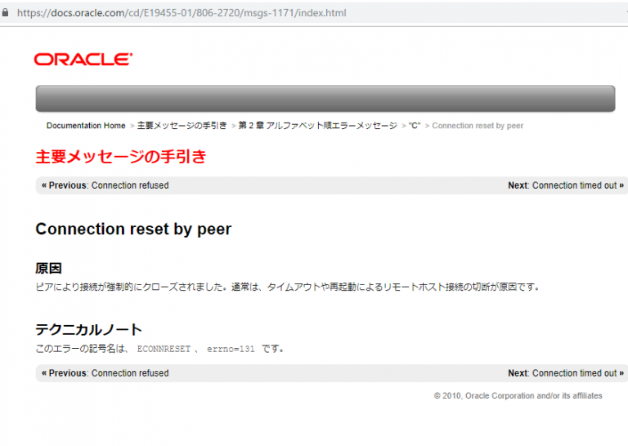Go to top Previous: Connection refused link
Image resolution: width=628 pixels, height=446 pixels.
coord(105,185)
